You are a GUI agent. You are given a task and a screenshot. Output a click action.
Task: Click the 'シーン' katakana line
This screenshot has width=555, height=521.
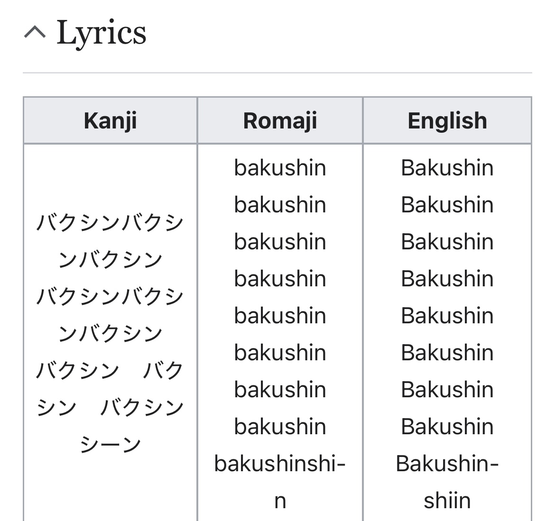tap(110, 445)
